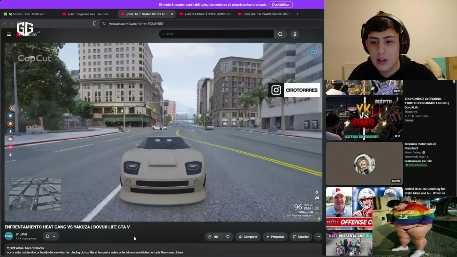Bookmark this page with the bookmark icon
The height and width of the screenshot is (257, 457).
(x=95, y=24)
